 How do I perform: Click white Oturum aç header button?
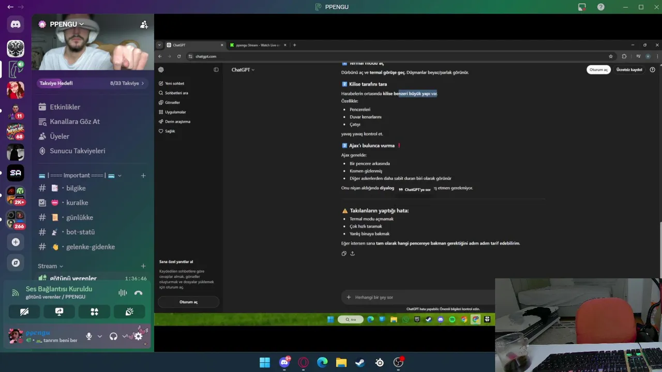coord(599,70)
